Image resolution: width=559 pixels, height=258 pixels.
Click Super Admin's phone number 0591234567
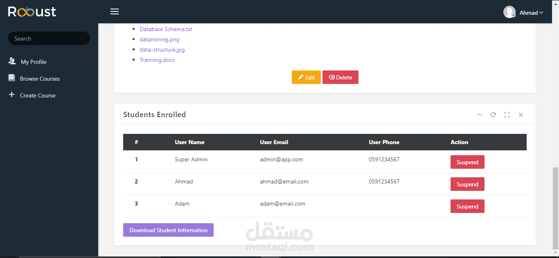(x=384, y=159)
